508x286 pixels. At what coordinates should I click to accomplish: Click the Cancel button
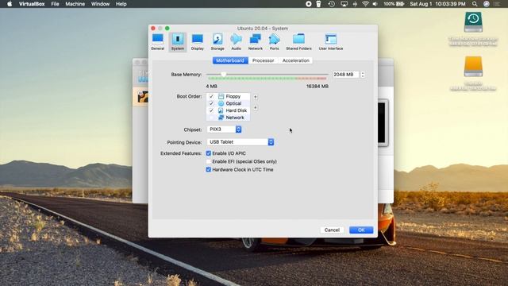[x=332, y=230]
